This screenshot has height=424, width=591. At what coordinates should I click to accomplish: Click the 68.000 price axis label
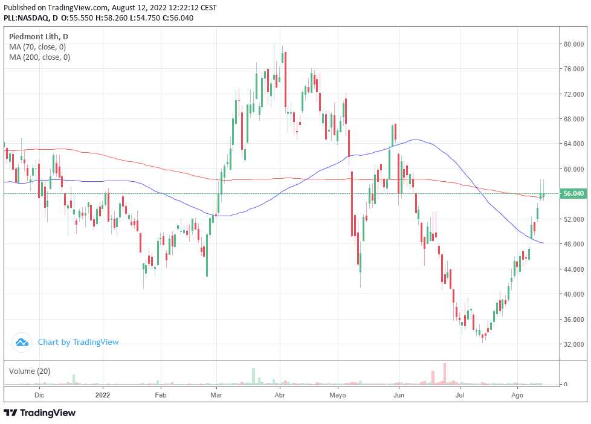click(573, 119)
